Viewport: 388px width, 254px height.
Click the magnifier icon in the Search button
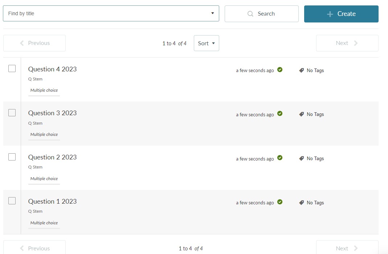(250, 14)
